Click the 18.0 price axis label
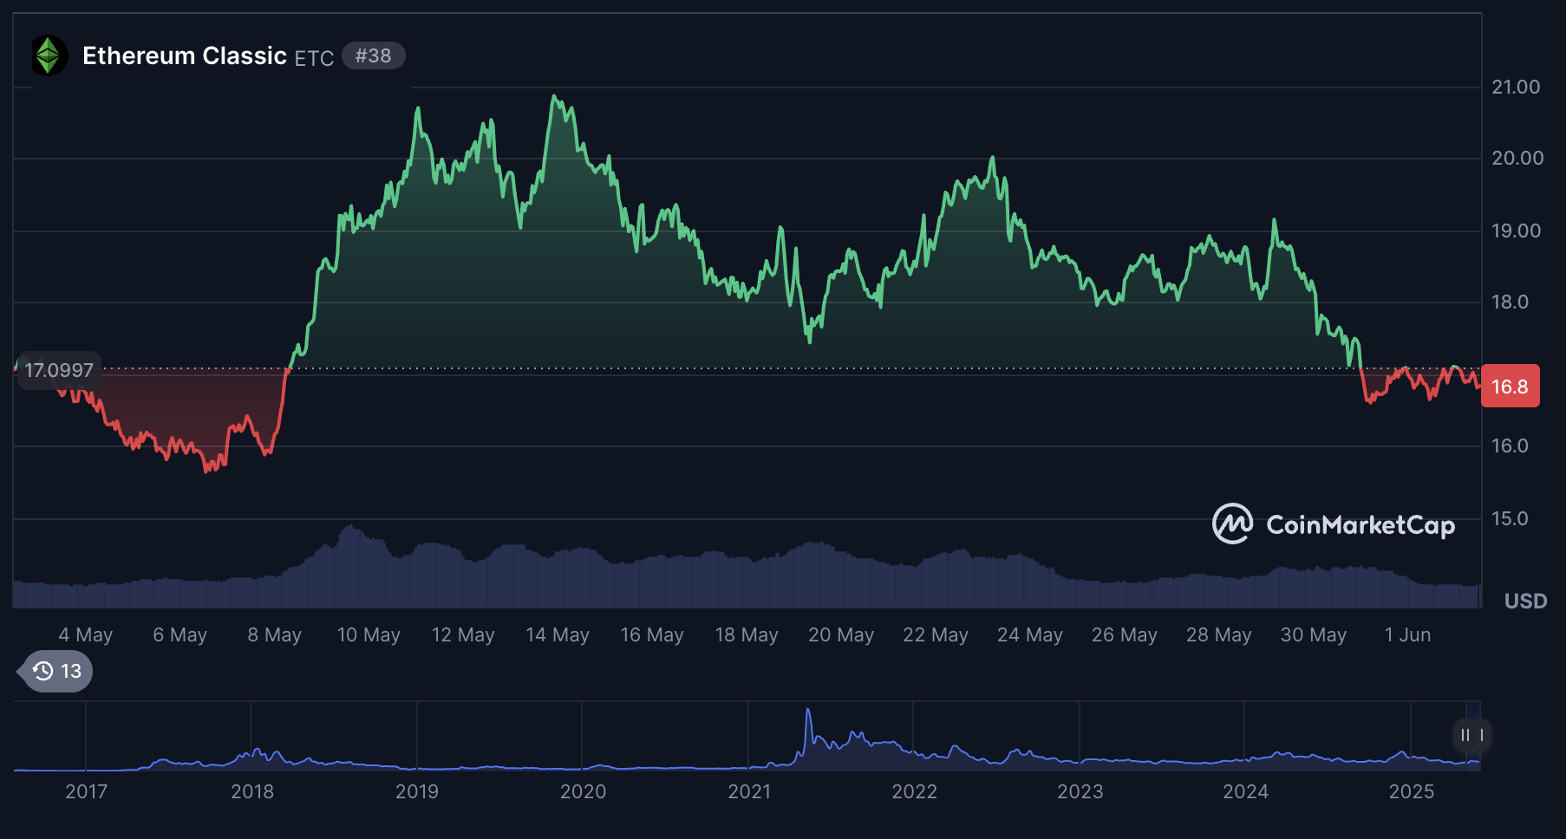 [x=1510, y=302]
